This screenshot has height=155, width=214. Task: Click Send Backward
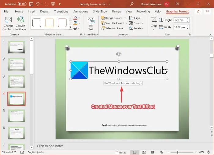[x=113, y=23]
